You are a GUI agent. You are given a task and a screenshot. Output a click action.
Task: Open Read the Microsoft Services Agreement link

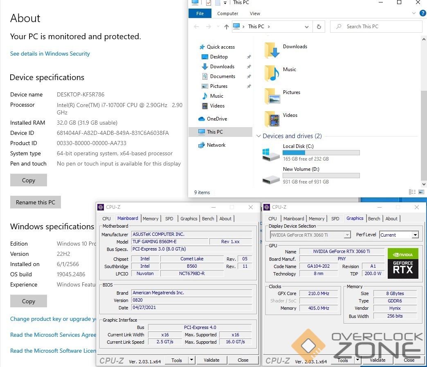pyautogui.click(x=53, y=335)
